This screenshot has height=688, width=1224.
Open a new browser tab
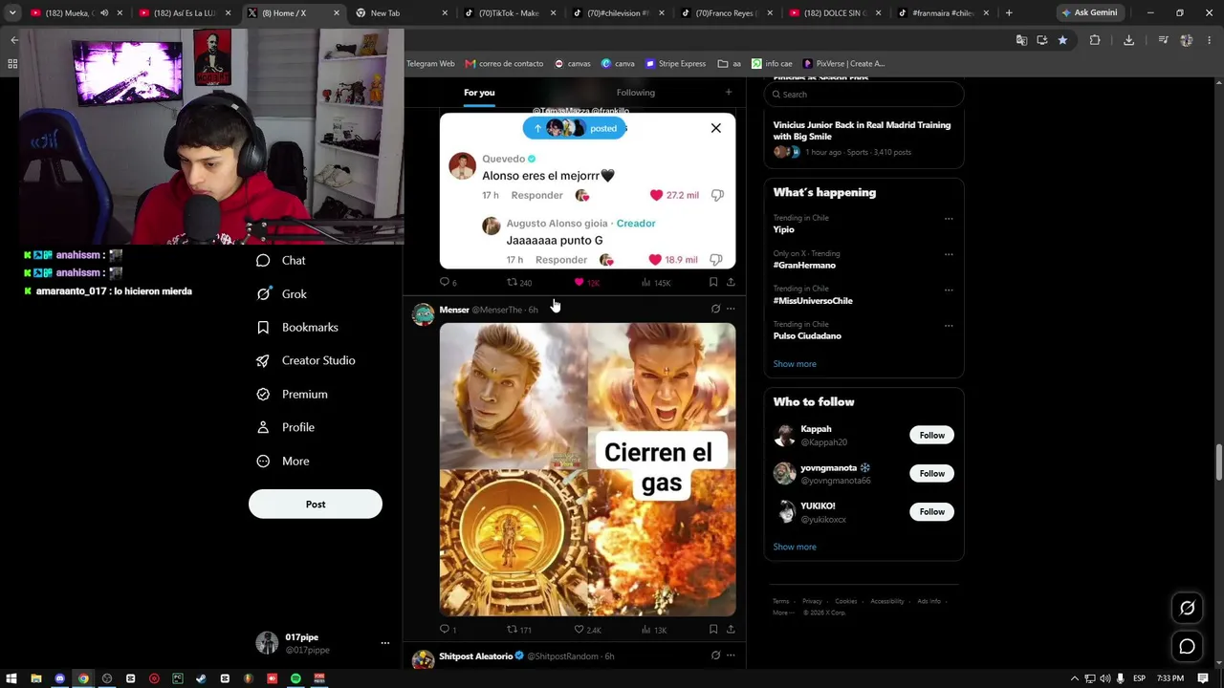(x=1009, y=13)
